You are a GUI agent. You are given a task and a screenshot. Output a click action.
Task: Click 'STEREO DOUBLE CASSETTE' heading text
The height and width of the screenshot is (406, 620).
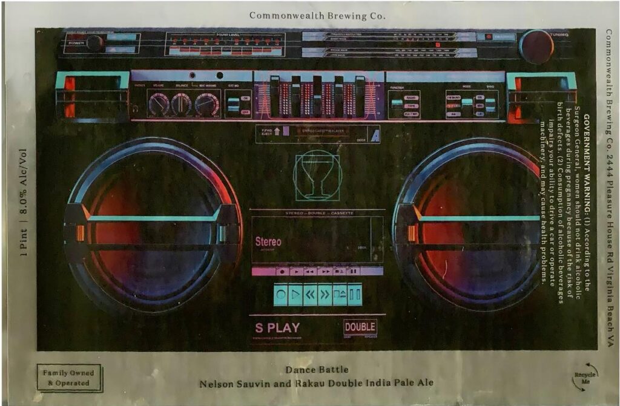pyautogui.click(x=319, y=213)
